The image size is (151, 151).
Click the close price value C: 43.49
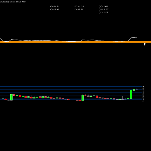[x=55, y=10]
